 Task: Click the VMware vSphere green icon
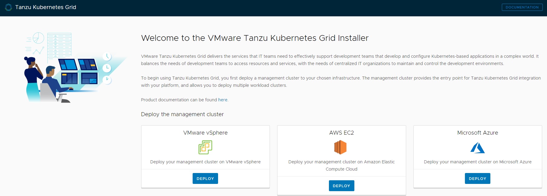pyautogui.click(x=205, y=147)
